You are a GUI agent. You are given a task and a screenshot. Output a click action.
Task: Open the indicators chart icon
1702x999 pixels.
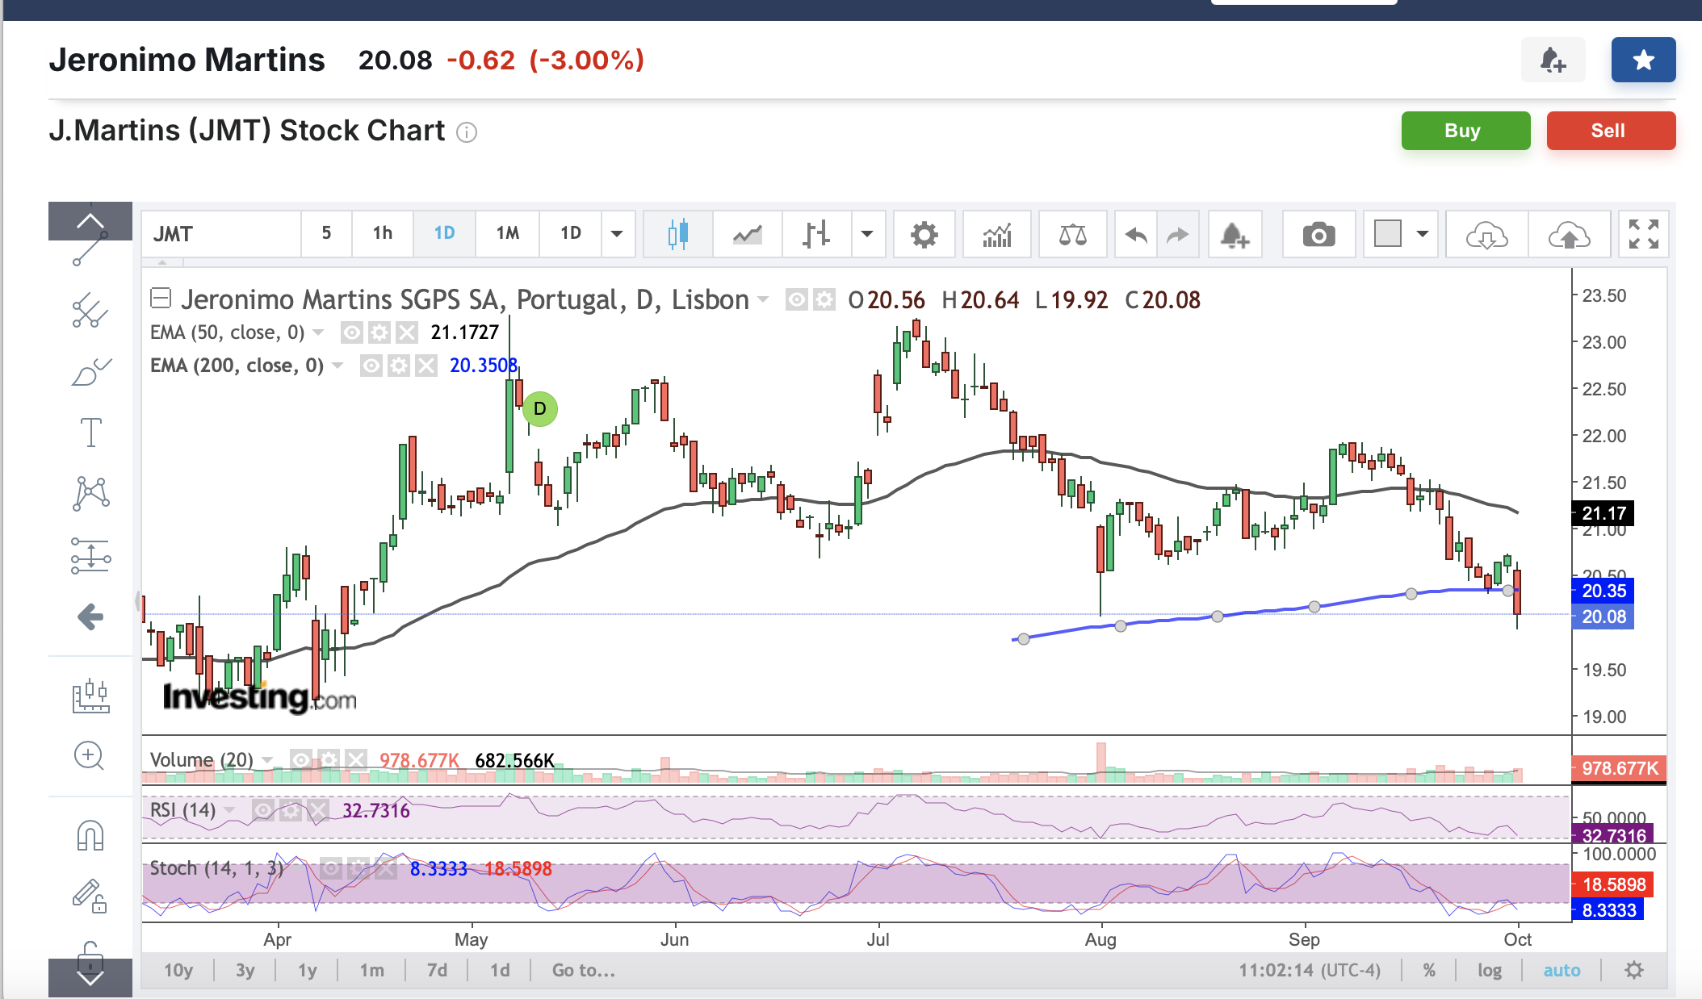[997, 235]
